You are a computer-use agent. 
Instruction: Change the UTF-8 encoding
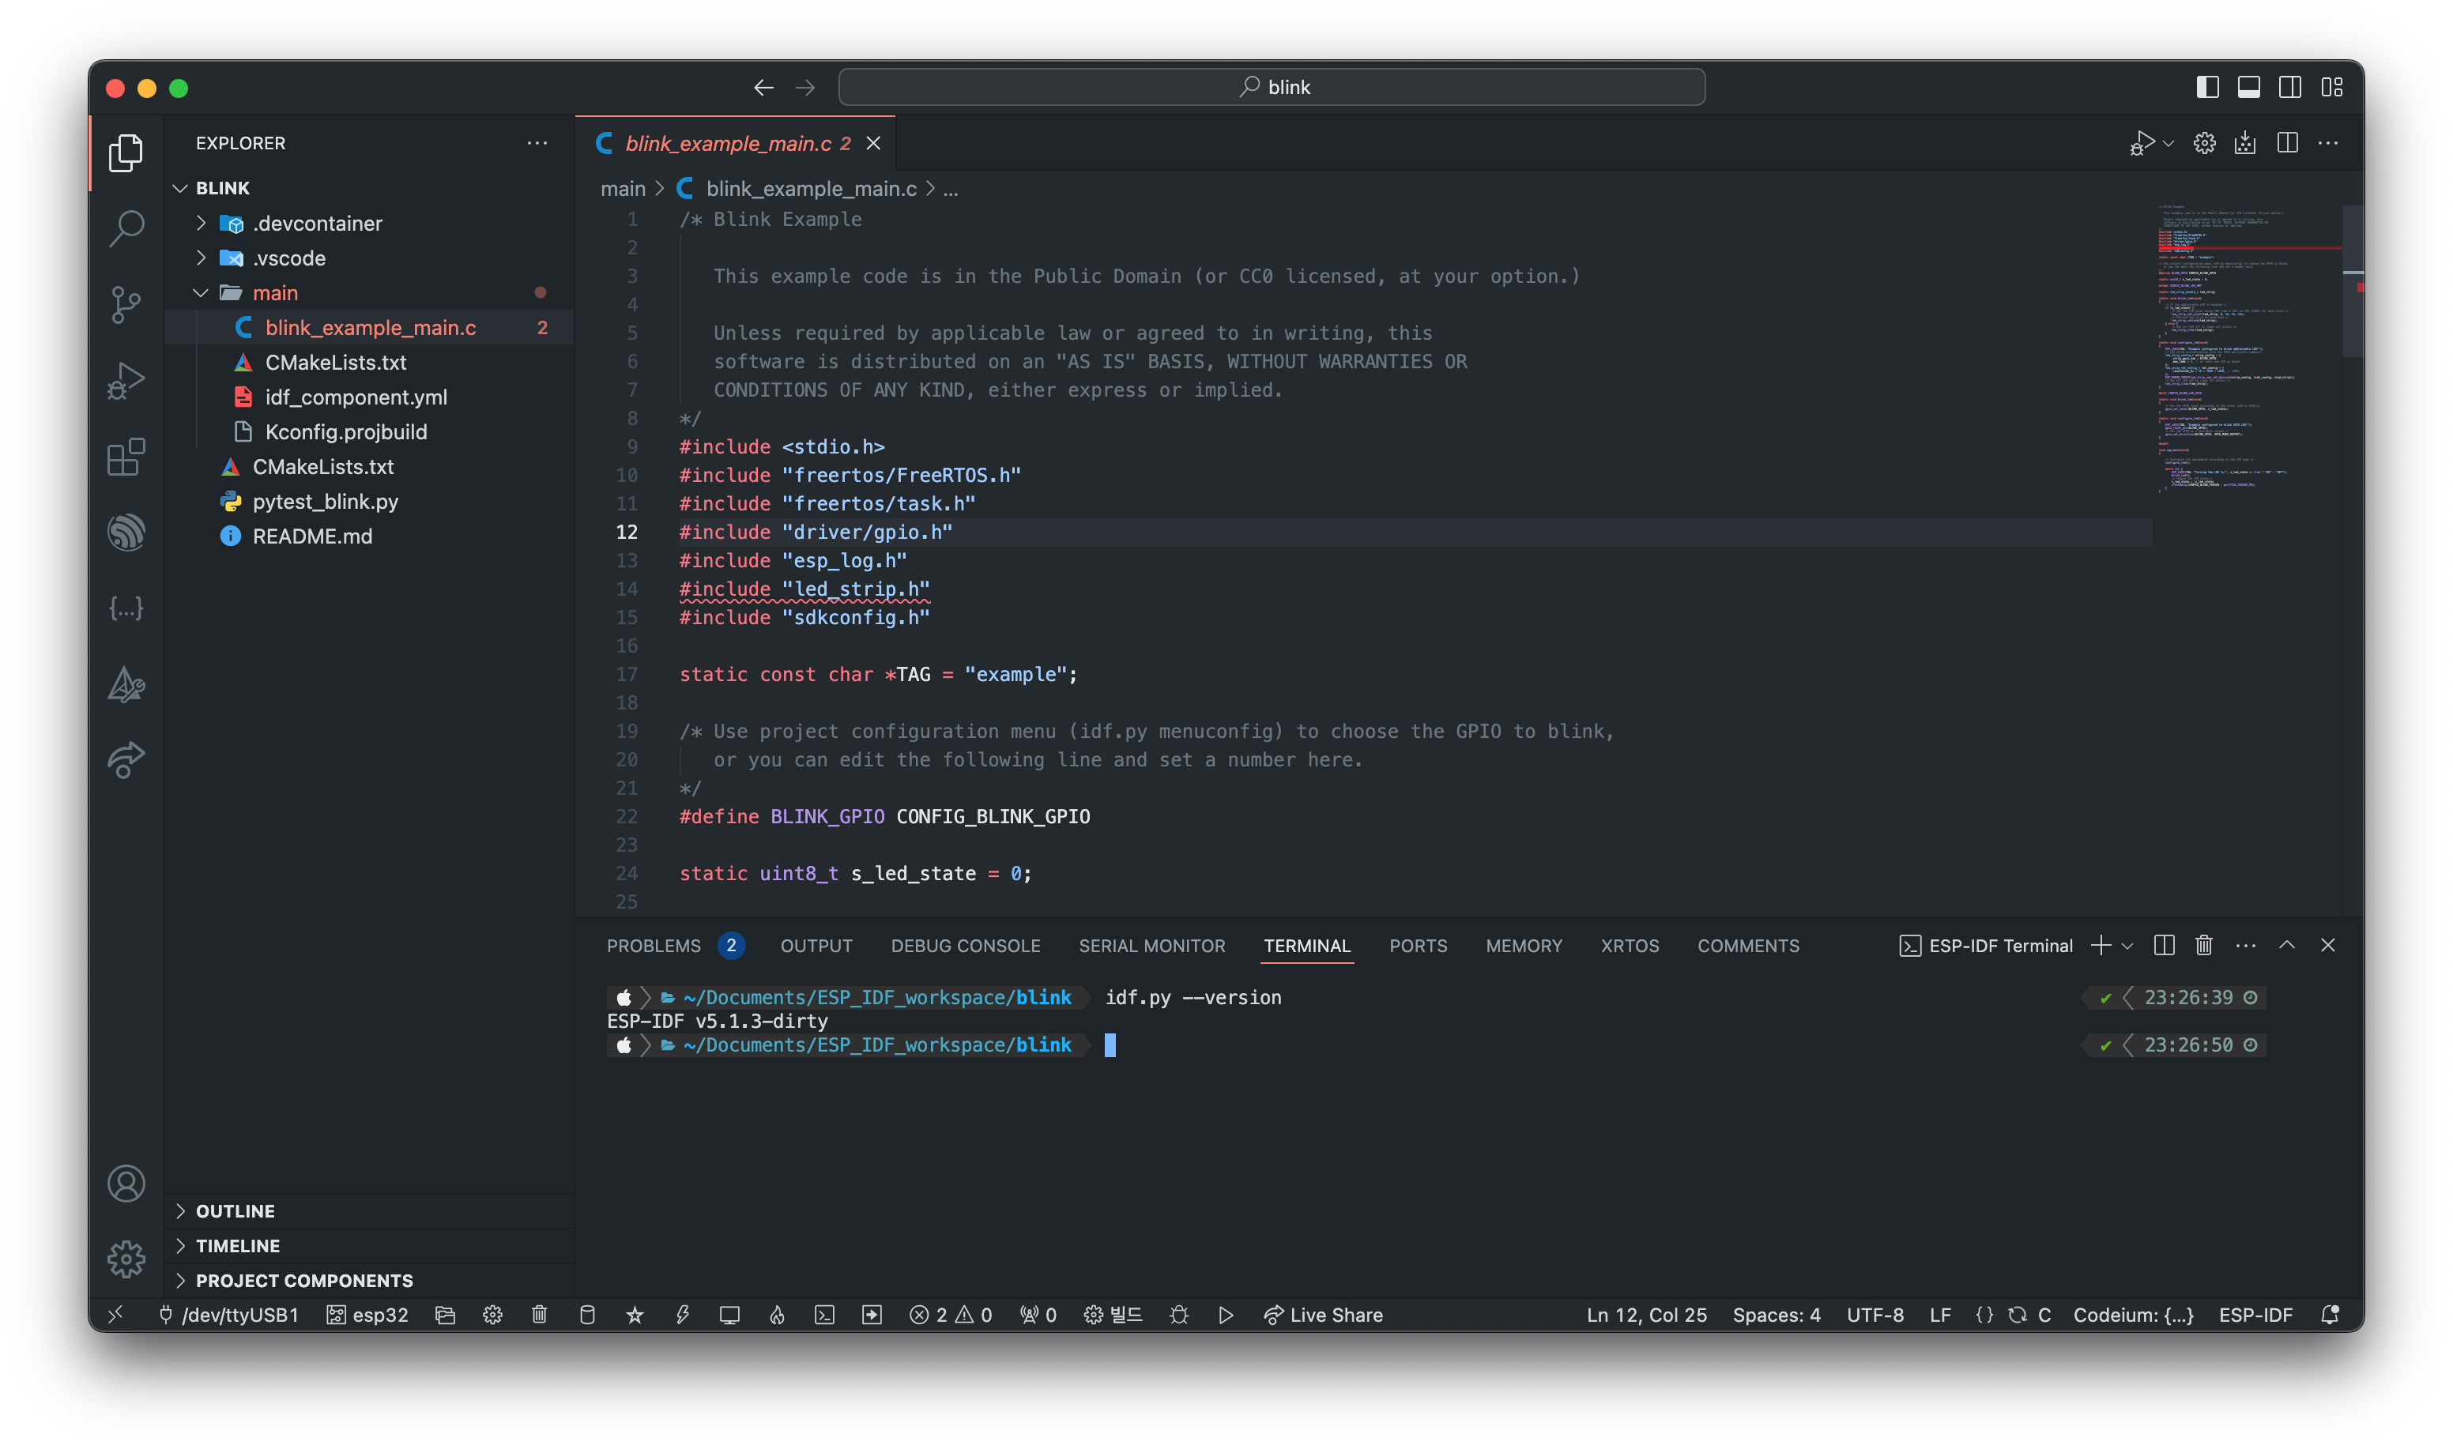pyautogui.click(x=1875, y=1315)
